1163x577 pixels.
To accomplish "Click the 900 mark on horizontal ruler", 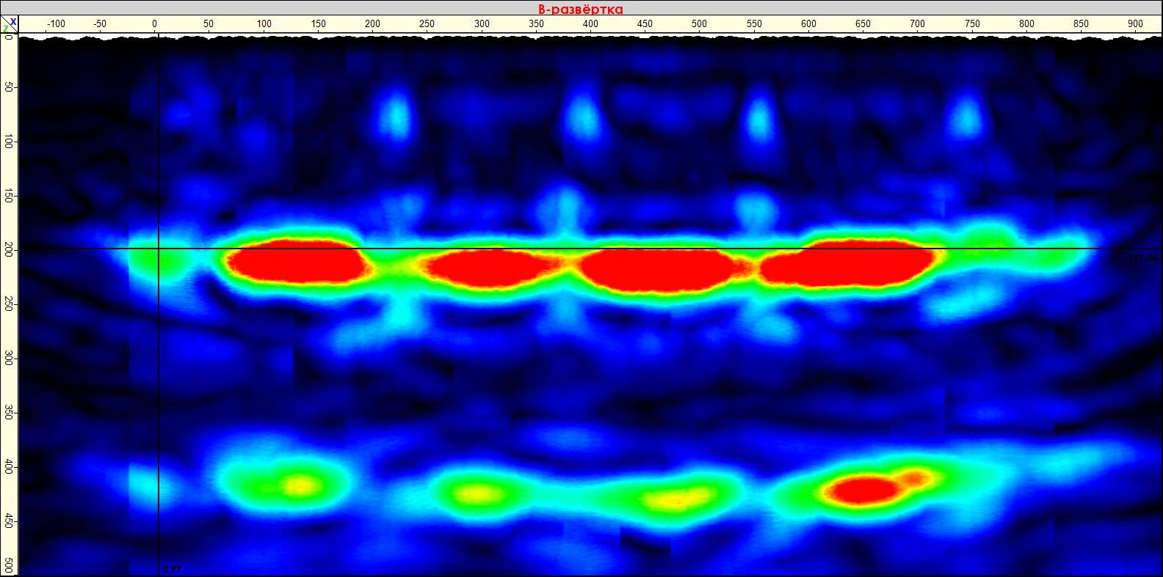I will tap(1135, 24).
